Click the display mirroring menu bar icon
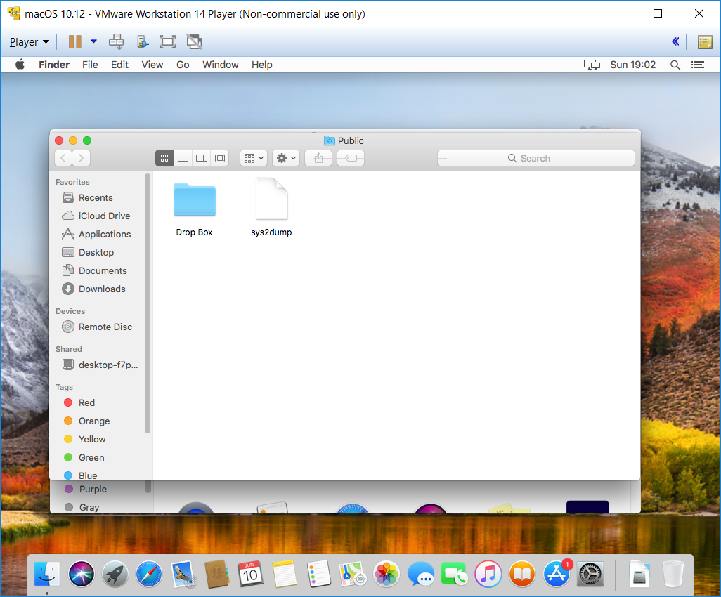 [x=592, y=65]
